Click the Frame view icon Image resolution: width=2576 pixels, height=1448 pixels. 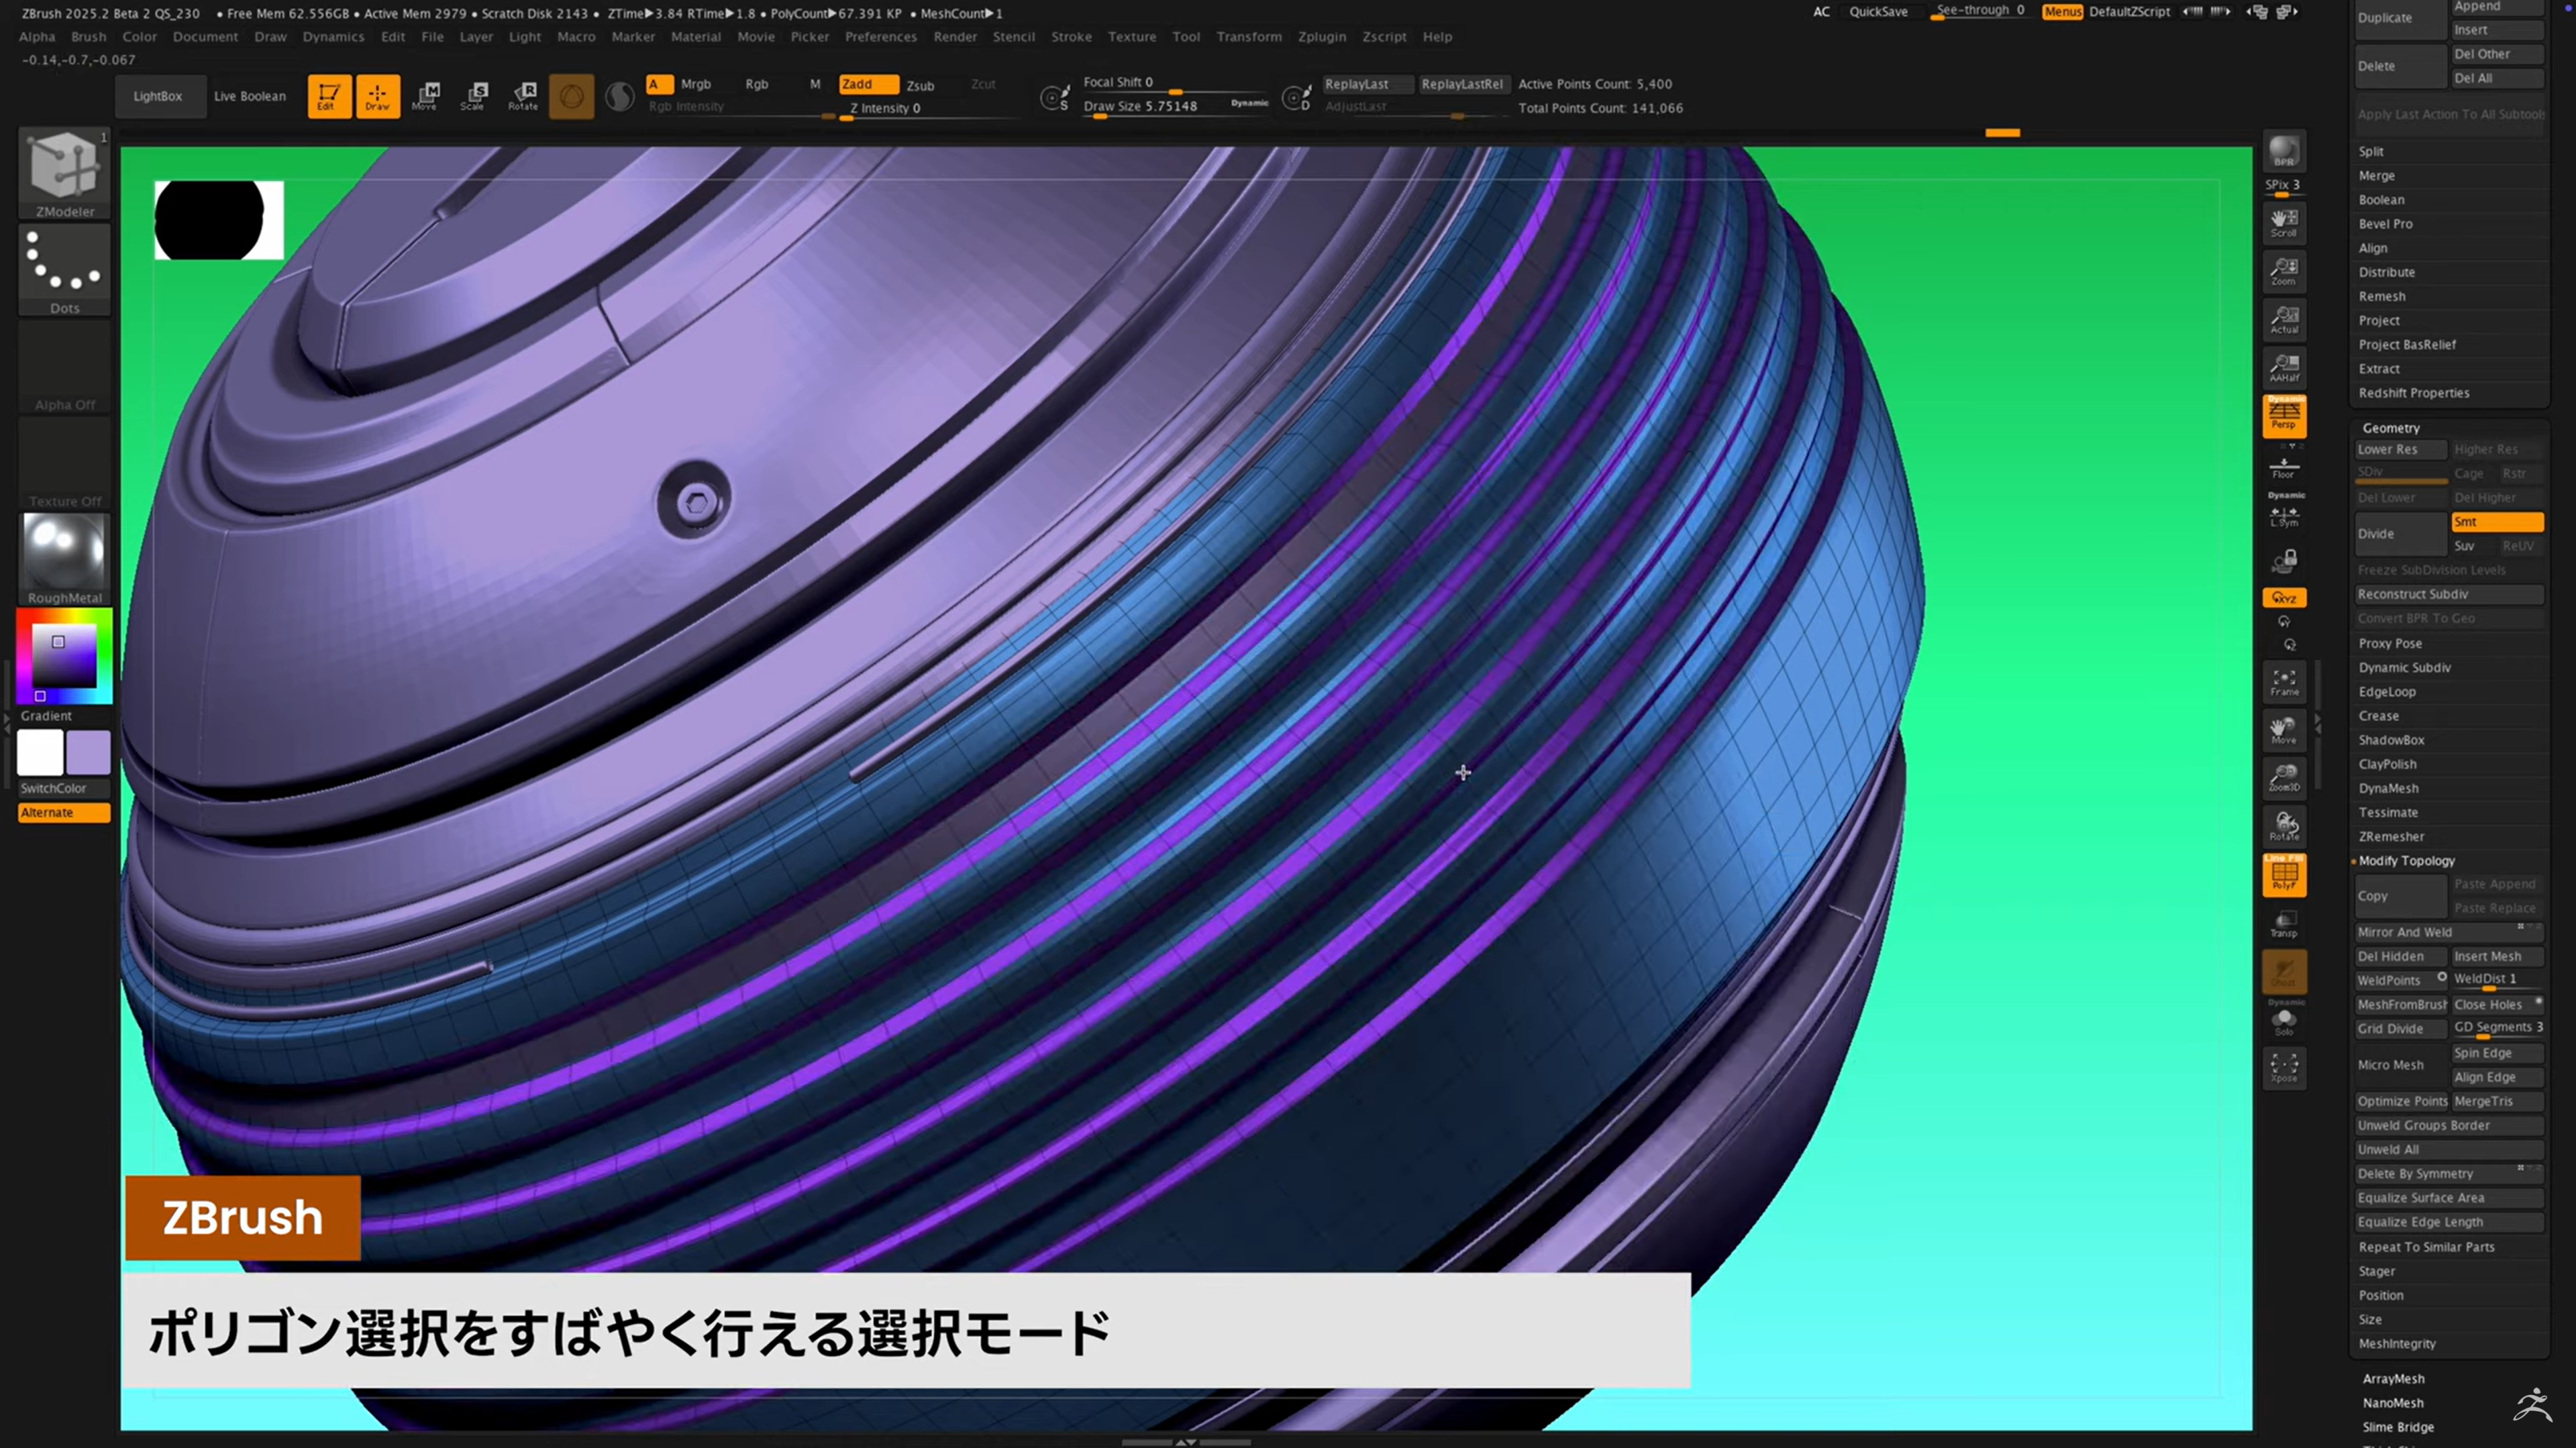pyautogui.click(x=2284, y=683)
